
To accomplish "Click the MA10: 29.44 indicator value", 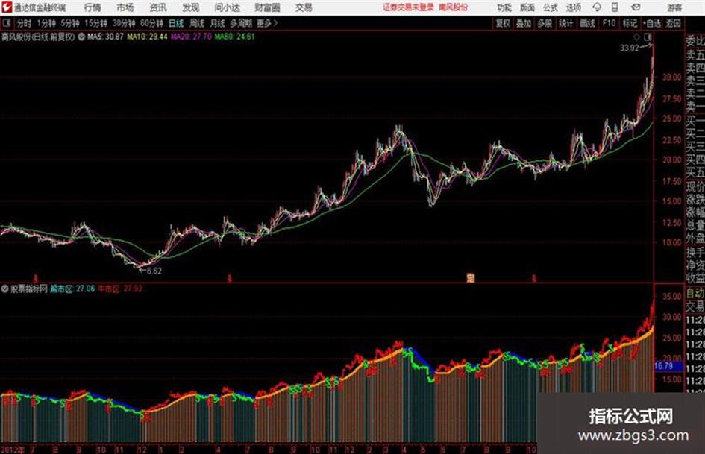I will (147, 37).
